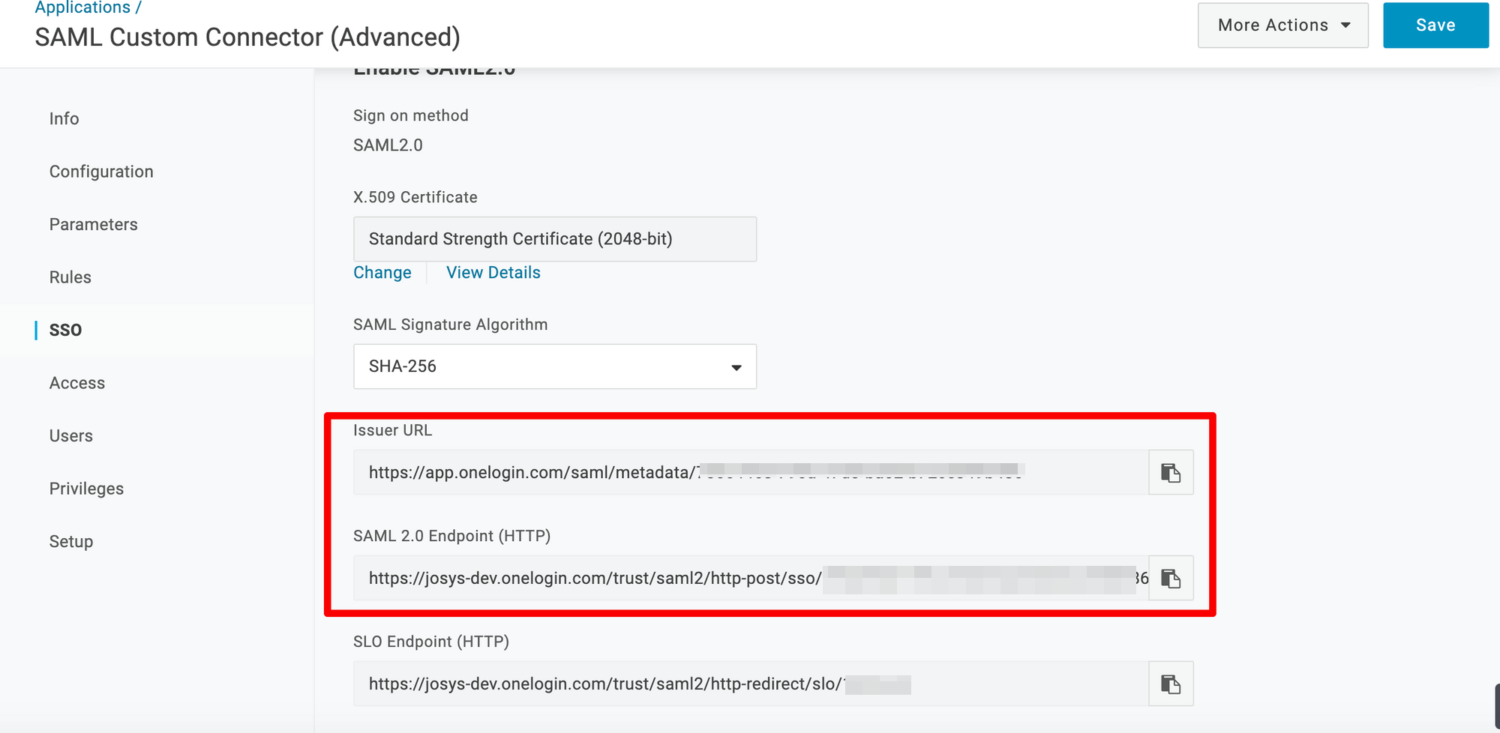Click the Applications breadcrumb link
Viewport: 1500px width, 733px height.
coord(82,7)
